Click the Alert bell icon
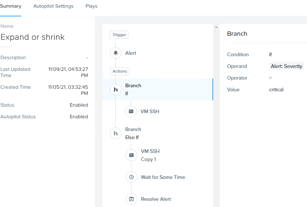This screenshot has height=207, width=307. tap(116, 53)
